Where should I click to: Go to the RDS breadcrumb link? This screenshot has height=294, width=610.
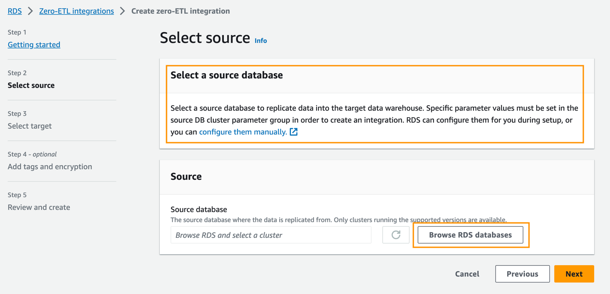tap(15, 11)
